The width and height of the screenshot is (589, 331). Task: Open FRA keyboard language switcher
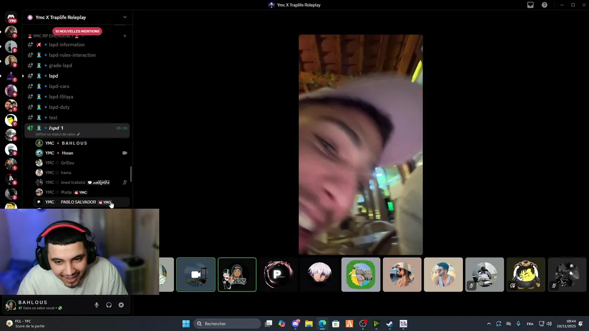pos(530,324)
